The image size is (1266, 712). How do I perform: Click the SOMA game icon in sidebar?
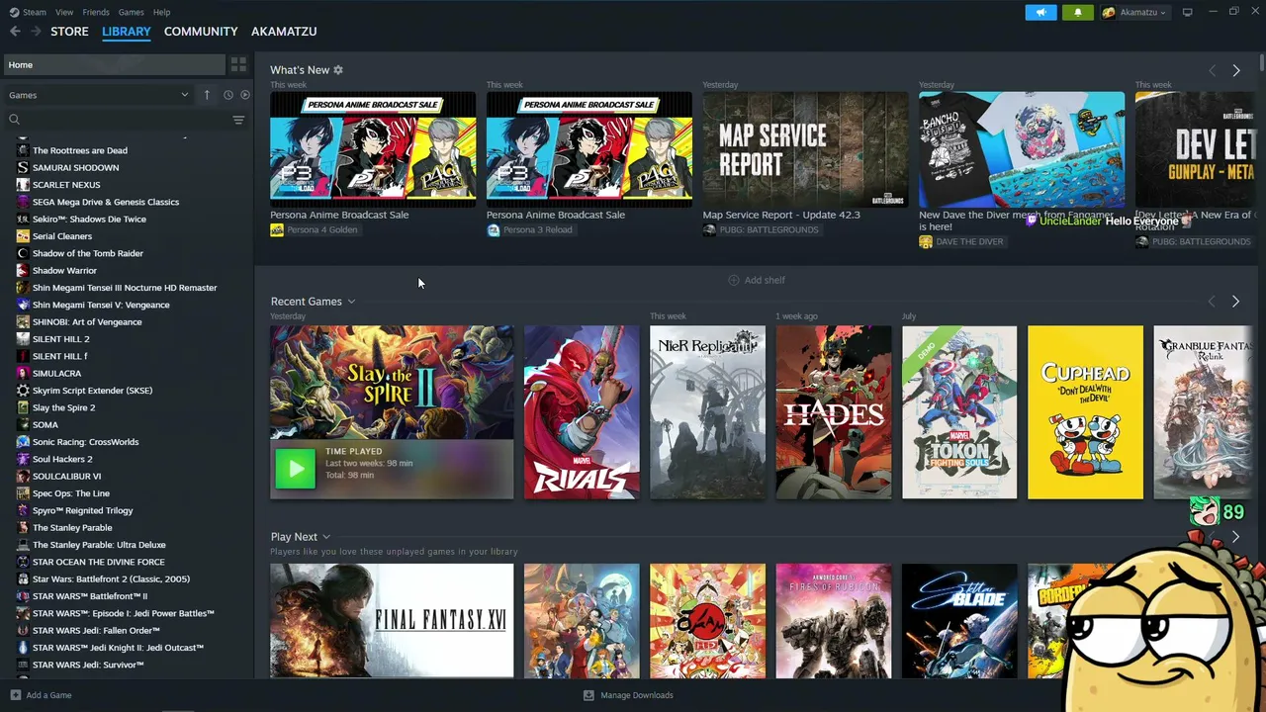23,424
